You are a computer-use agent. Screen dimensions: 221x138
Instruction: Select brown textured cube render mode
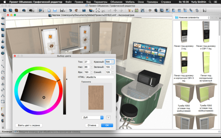point(17,10)
